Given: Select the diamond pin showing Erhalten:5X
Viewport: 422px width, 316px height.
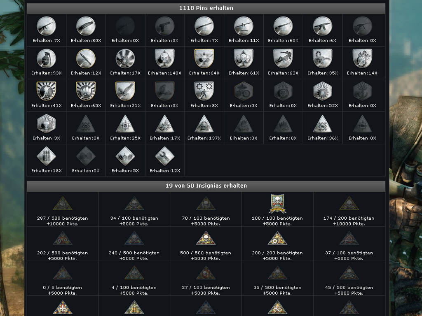Looking at the screenshot, I should point(125,156).
